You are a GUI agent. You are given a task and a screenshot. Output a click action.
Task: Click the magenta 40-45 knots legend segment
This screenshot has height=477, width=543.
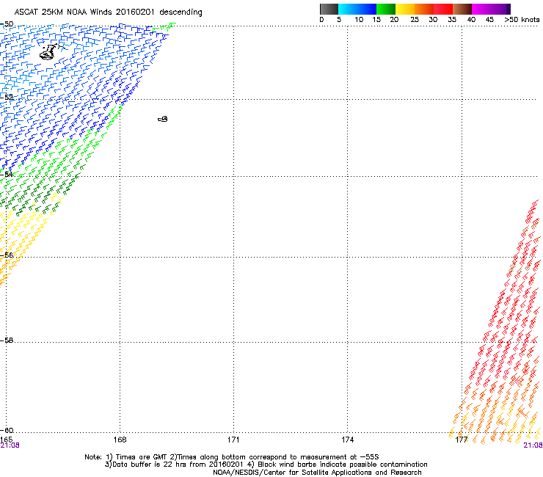(x=481, y=9)
